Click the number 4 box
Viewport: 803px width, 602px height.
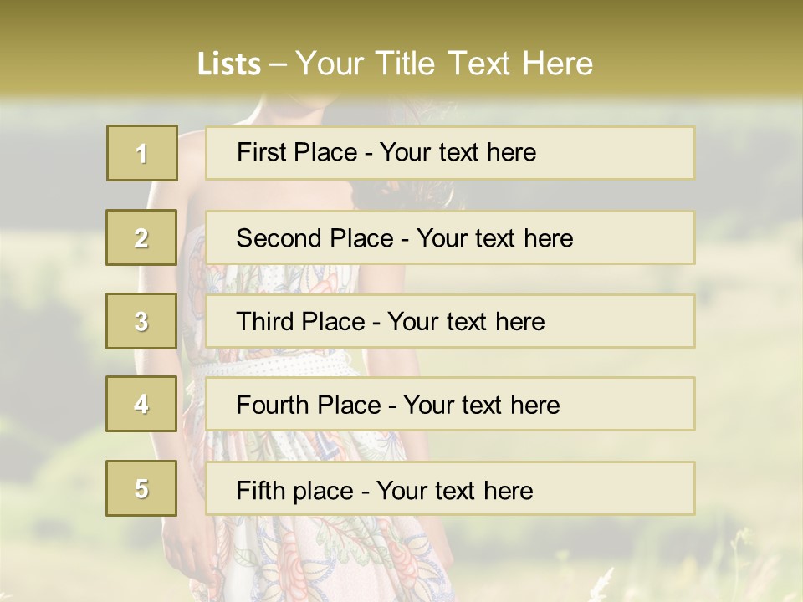tap(141, 404)
